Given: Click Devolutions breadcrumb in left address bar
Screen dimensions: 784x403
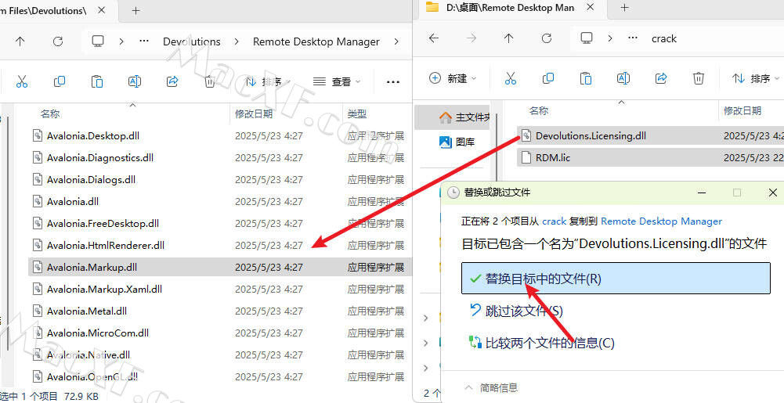Looking at the screenshot, I should point(192,42).
